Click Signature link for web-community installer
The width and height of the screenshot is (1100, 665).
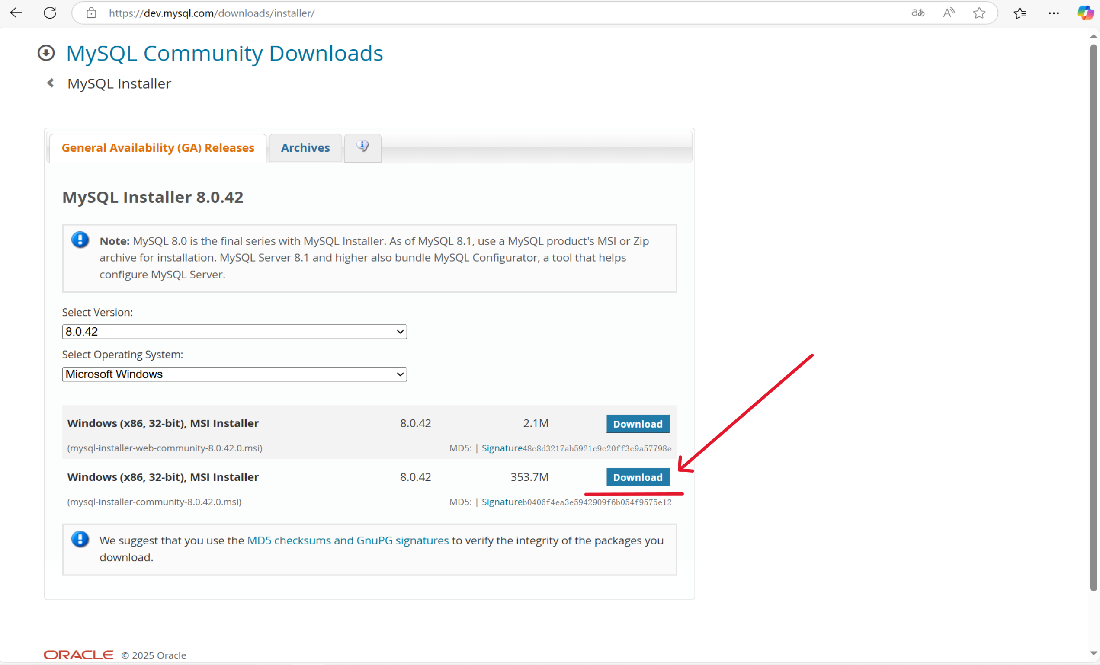(x=502, y=448)
